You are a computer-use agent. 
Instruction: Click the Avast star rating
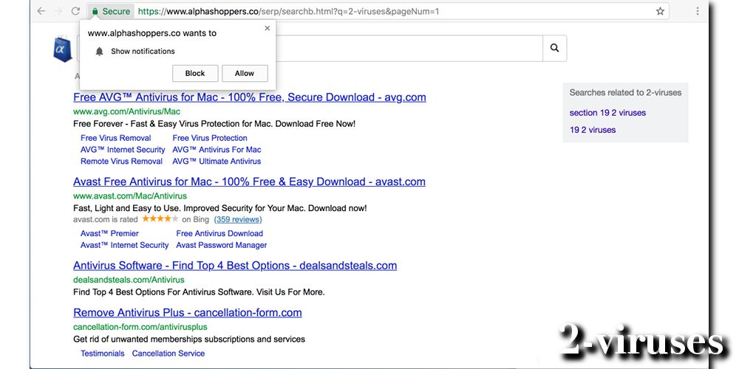[160, 219]
